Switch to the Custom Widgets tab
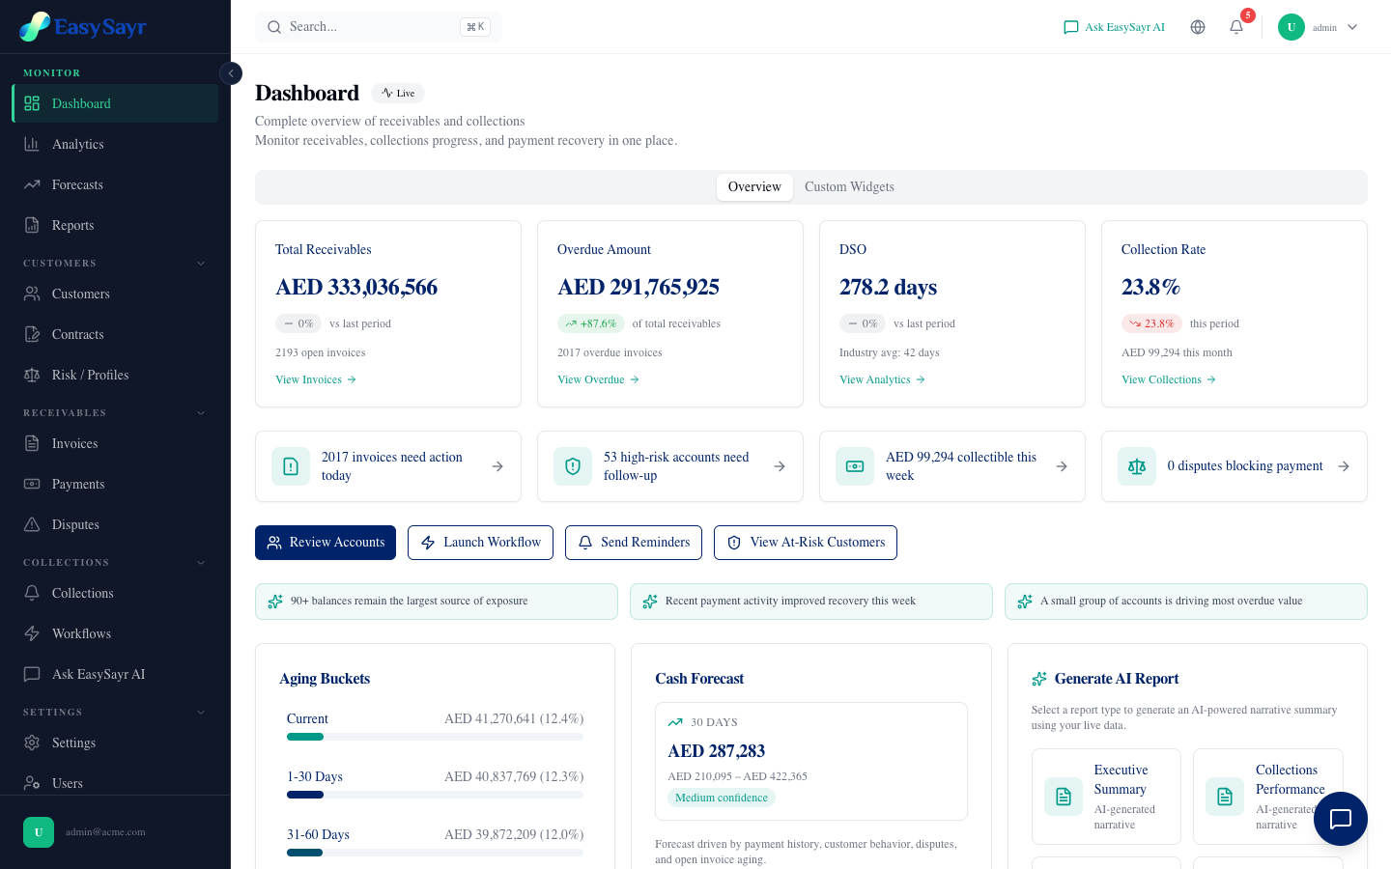 click(x=849, y=186)
